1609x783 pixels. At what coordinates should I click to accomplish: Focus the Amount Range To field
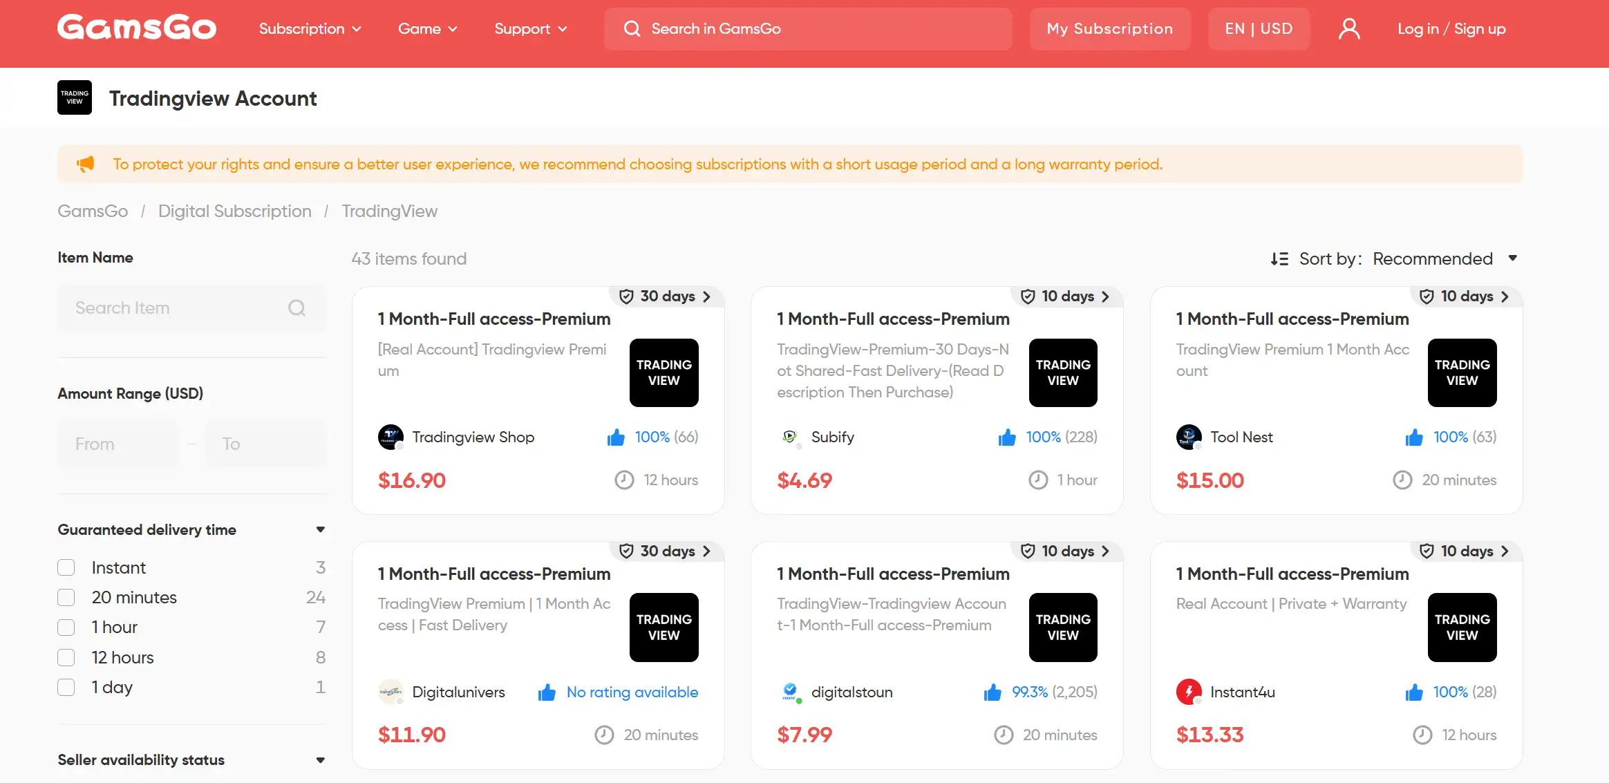265,444
